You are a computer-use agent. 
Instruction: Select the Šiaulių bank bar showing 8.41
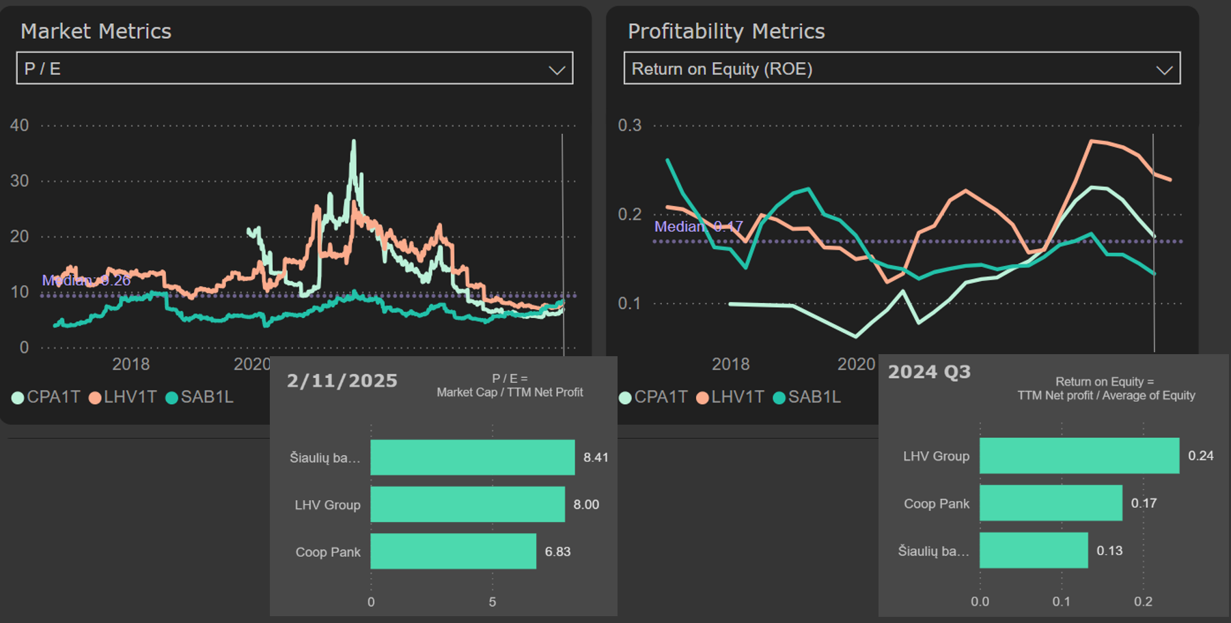coord(472,457)
